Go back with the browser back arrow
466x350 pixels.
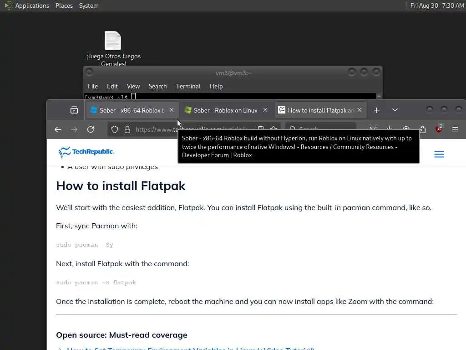pyautogui.click(x=58, y=129)
